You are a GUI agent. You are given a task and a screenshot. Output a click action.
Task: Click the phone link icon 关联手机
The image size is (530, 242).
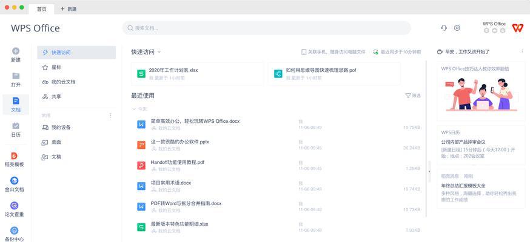(304, 52)
